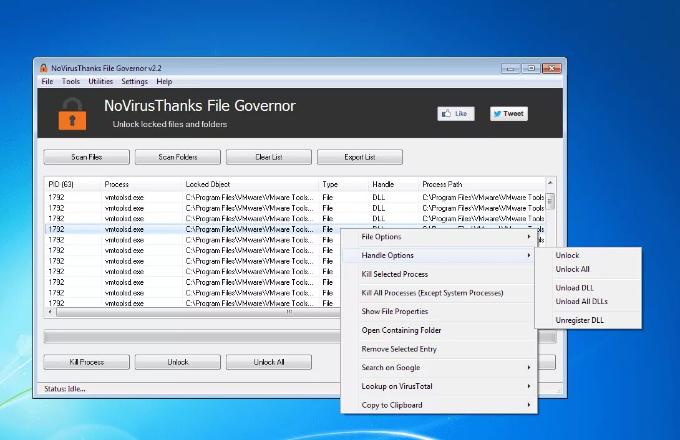Click the Tweet button with bird icon
Screen dimensions: 680x440
coord(508,113)
